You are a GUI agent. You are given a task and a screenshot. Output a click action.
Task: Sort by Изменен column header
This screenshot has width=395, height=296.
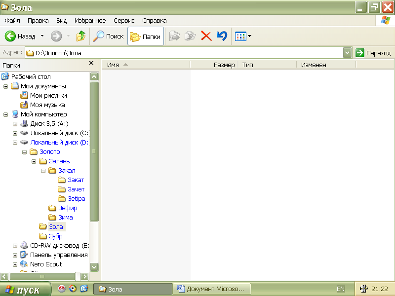326,65
